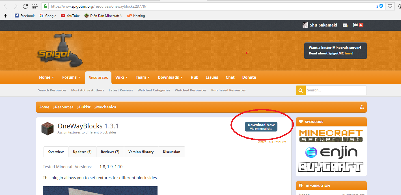Go back with the browser back arrow
The width and height of the screenshot is (401, 195).
(x=5, y=6)
